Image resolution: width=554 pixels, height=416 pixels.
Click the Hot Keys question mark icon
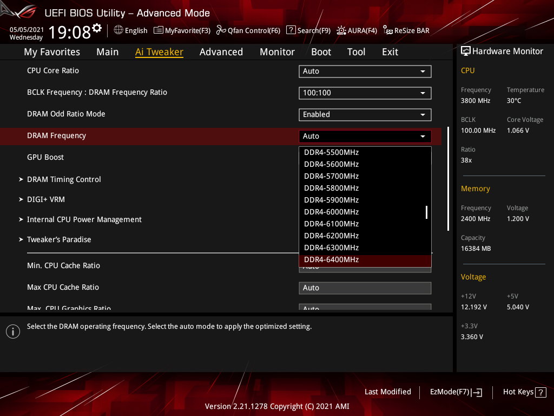pos(540,392)
